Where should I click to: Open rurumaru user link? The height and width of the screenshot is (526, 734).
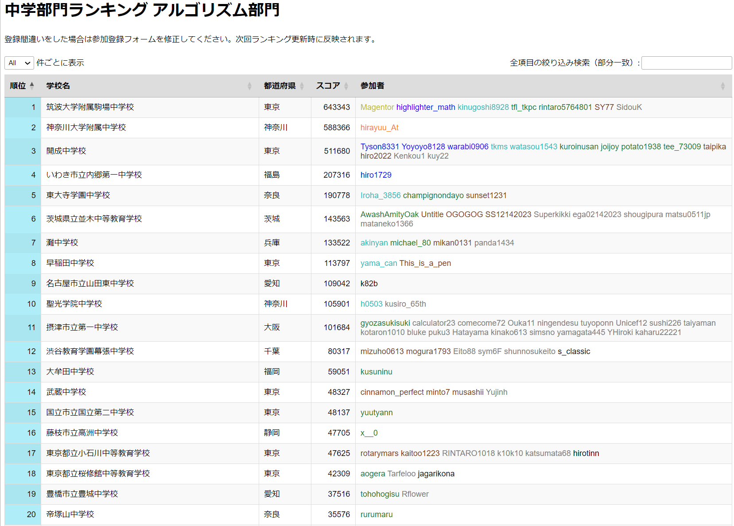(x=377, y=514)
